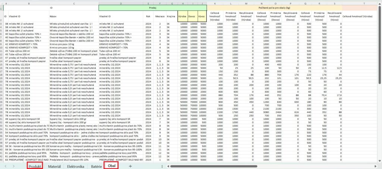
Task: Click the previous sheet navigation arrow
Action: (x=5, y=166)
